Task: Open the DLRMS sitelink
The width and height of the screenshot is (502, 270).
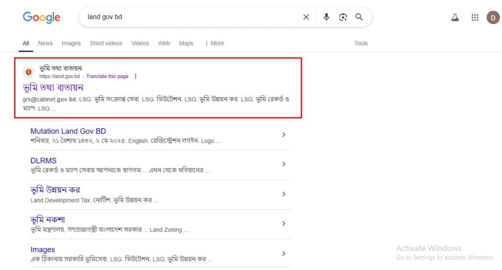Action: click(44, 161)
